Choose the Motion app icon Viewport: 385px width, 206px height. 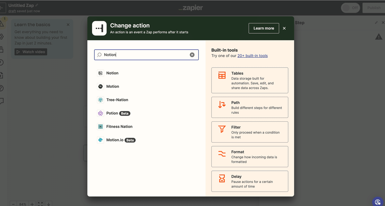point(100,87)
